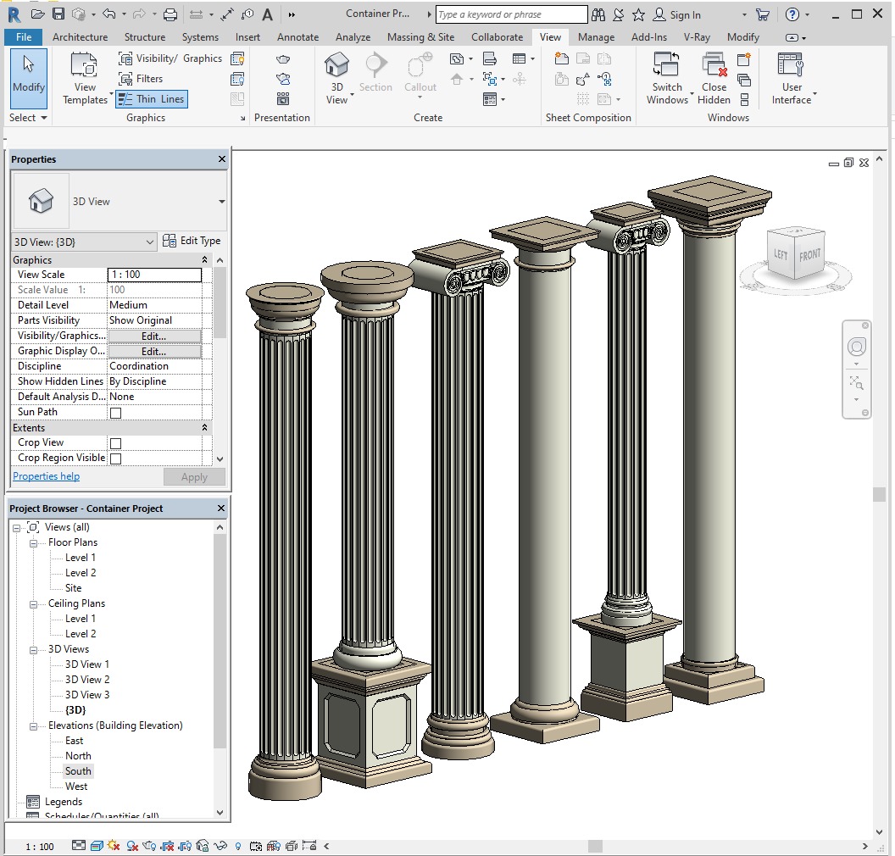The height and width of the screenshot is (856, 895).
Task: Open the 3D View type selector dropdown
Action: pyautogui.click(x=221, y=202)
